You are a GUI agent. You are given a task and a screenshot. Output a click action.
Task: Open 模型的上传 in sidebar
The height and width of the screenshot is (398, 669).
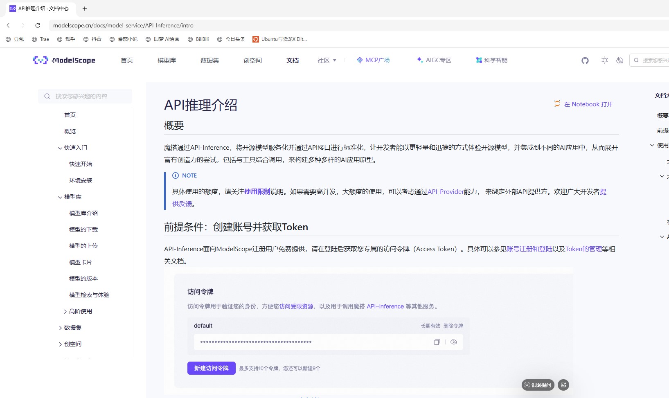[x=83, y=246]
